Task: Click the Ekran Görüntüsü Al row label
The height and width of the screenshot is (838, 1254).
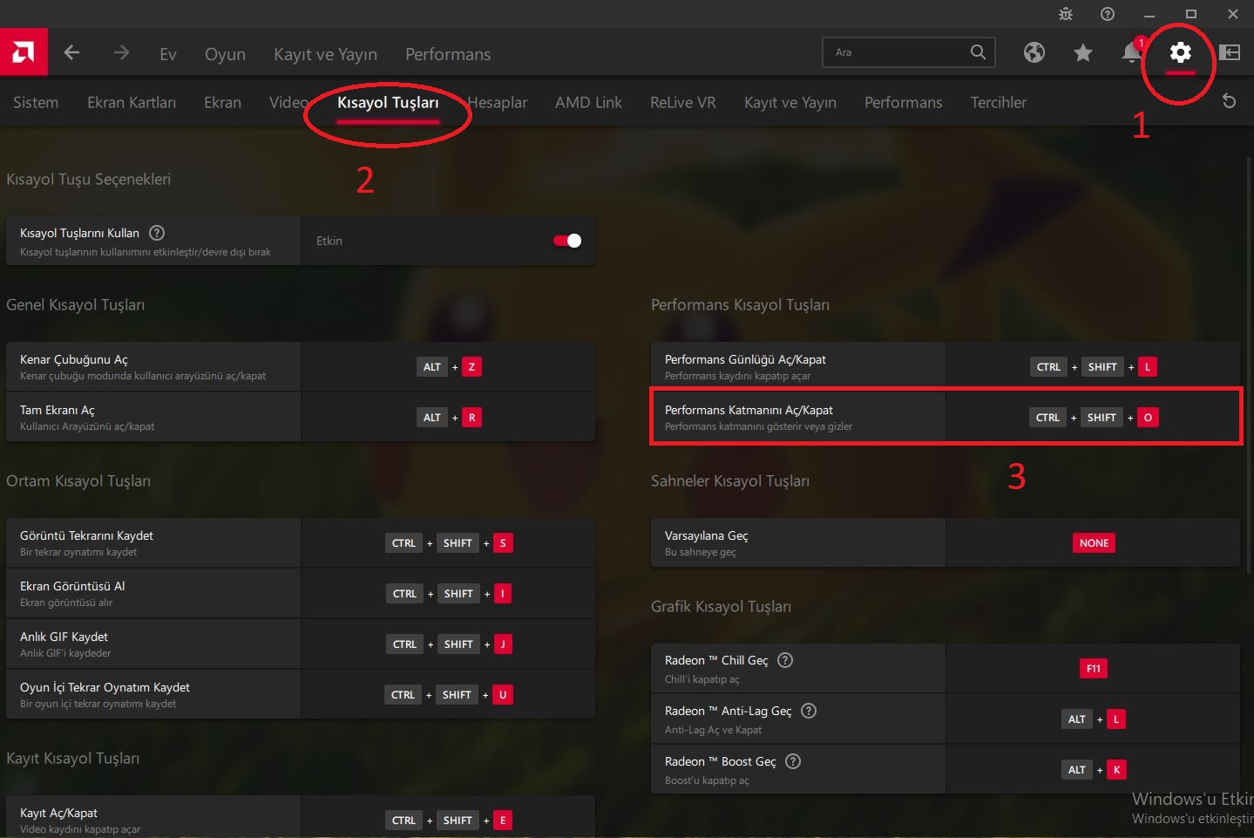Action: coord(72,586)
